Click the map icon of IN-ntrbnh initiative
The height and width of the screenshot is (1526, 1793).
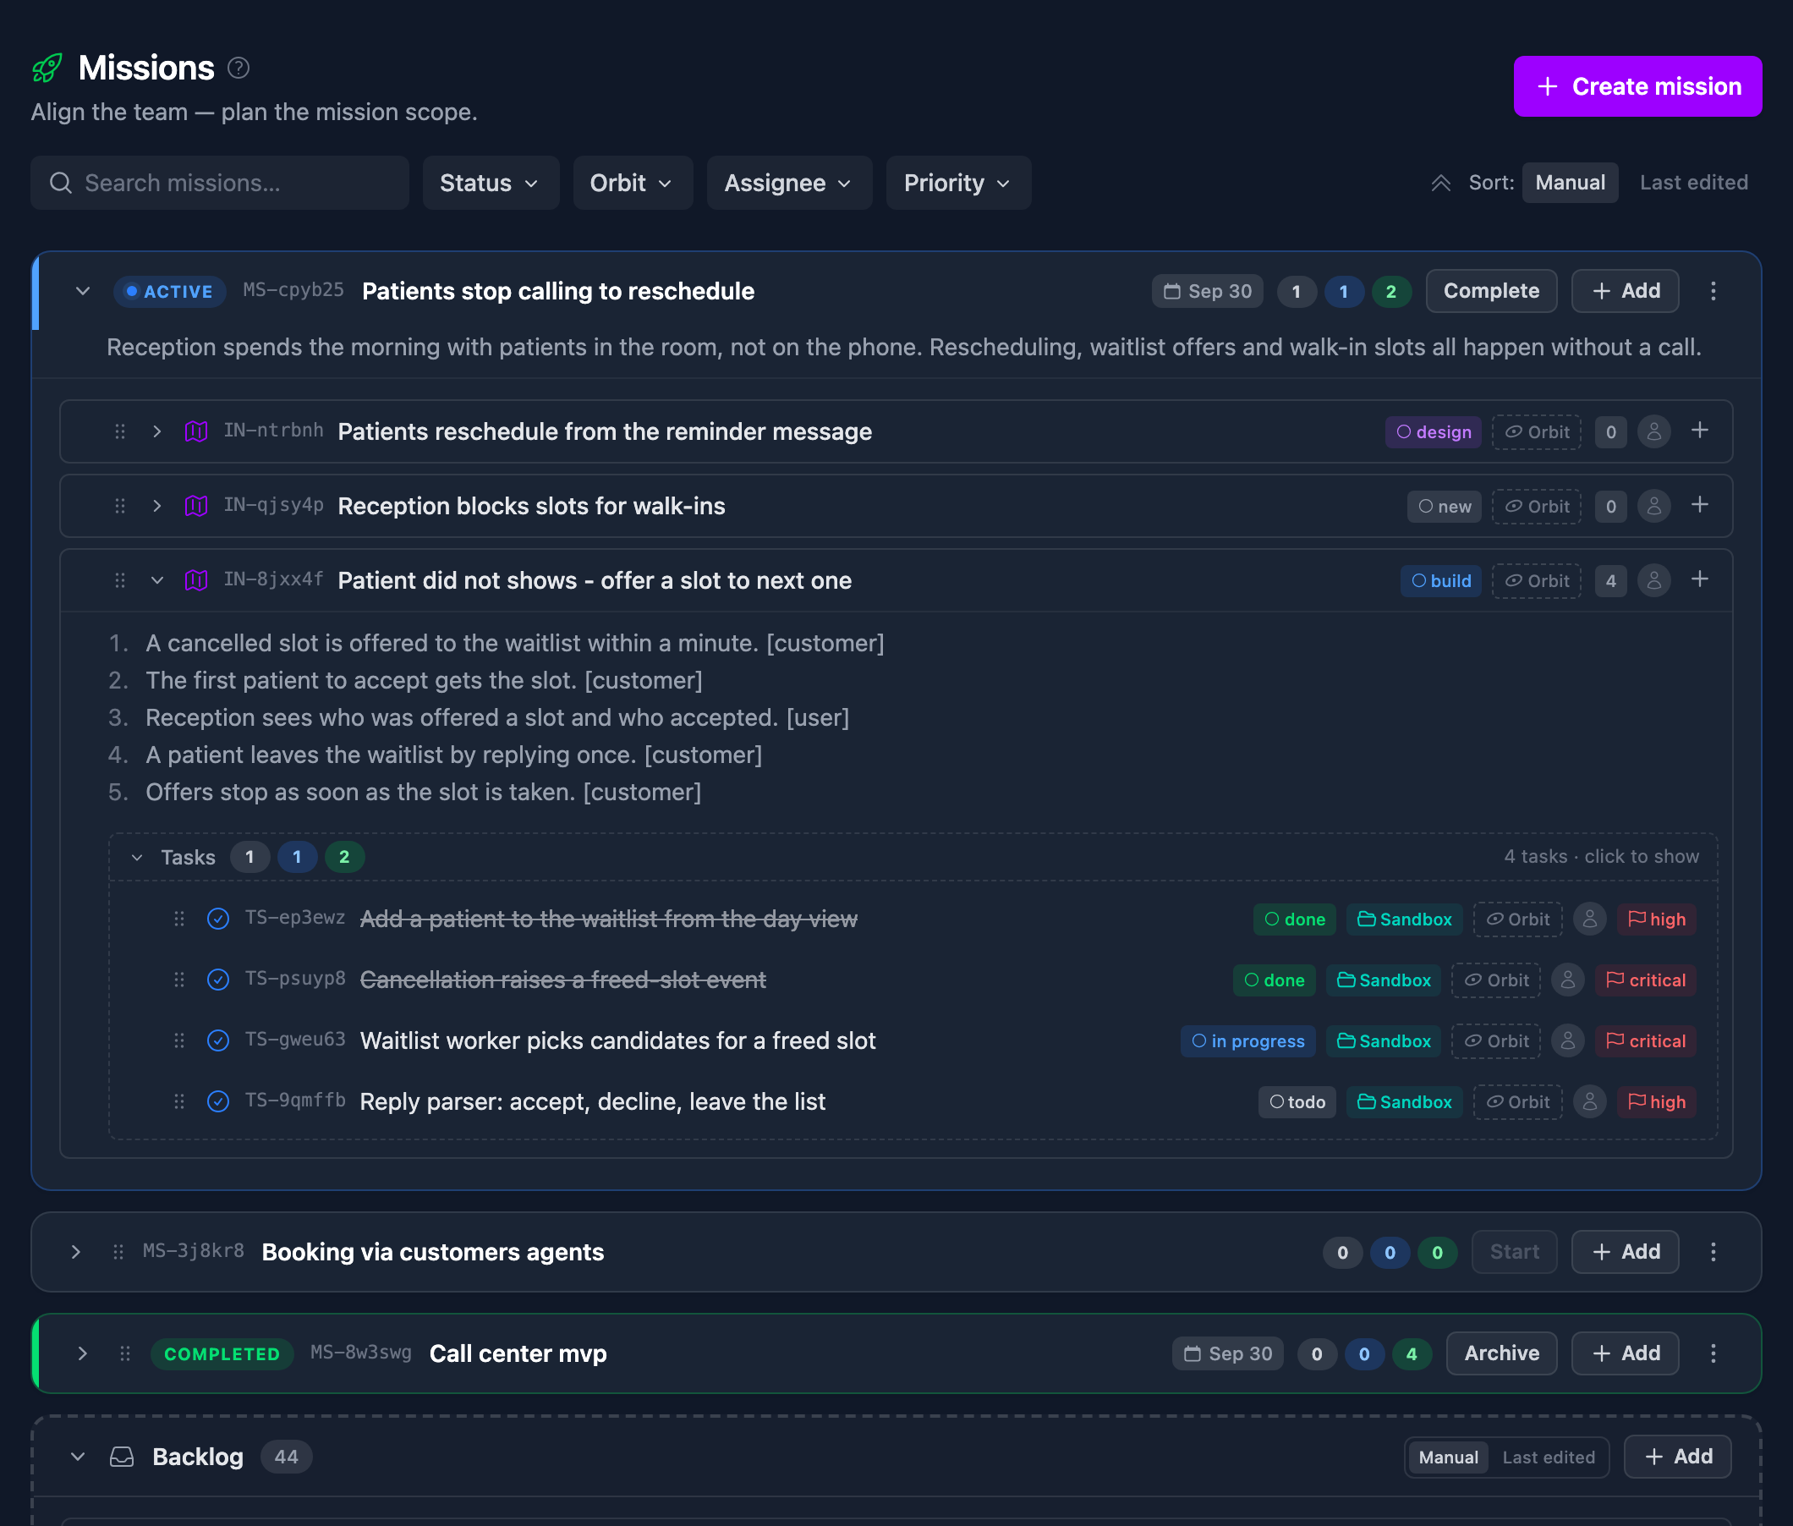pos(196,431)
